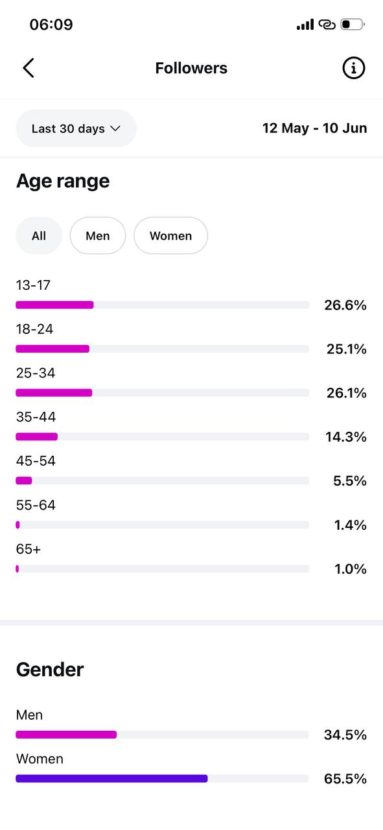The image size is (383, 830).
Task: Tap the Followers page title
Action: pos(191,68)
